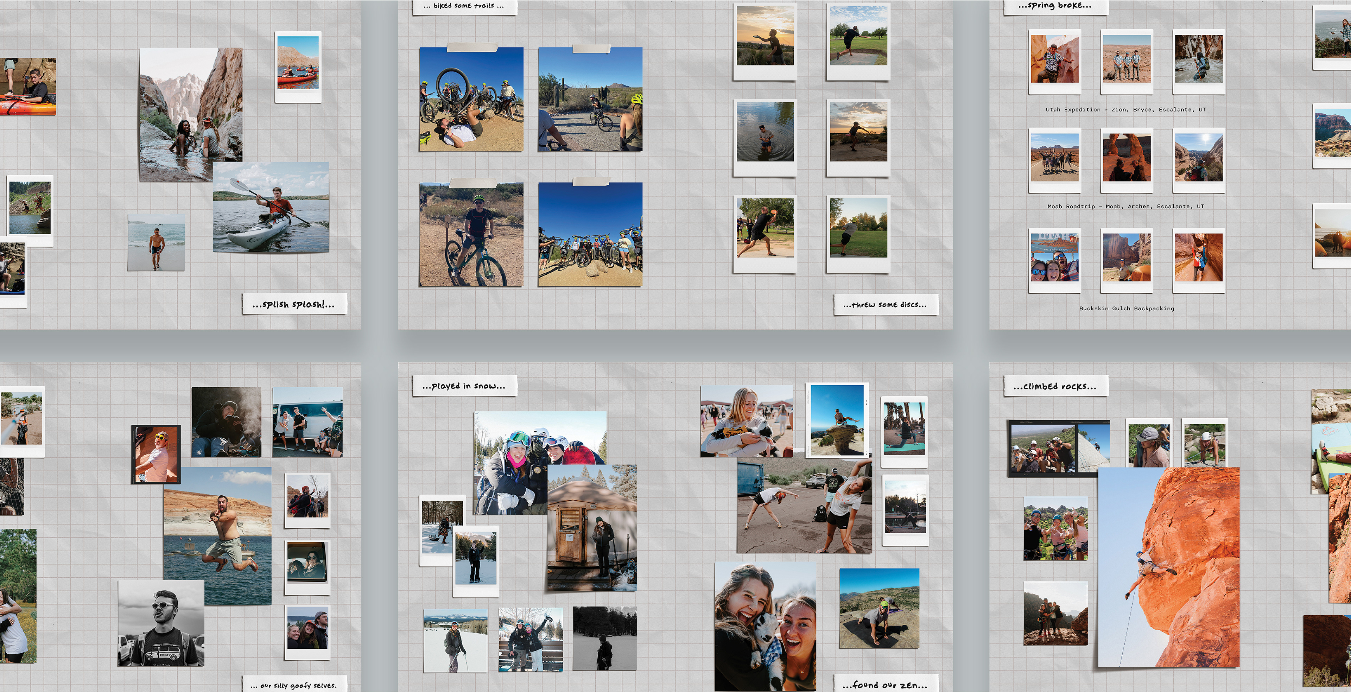The width and height of the screenshot is (1351, 692).
Task: Select the '...played in snow...' label
Action: pyautogui.click(x=464, y=386)
